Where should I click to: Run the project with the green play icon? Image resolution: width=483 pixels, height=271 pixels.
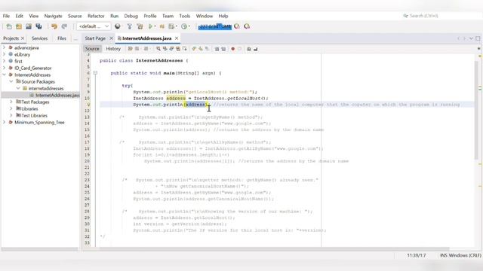(150, 26)
